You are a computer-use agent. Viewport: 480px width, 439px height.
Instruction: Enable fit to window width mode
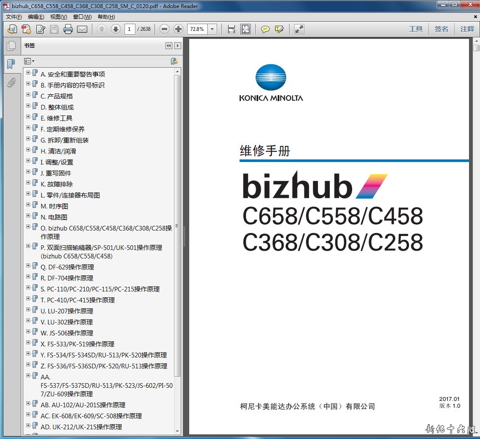click(x=232, y=29)
